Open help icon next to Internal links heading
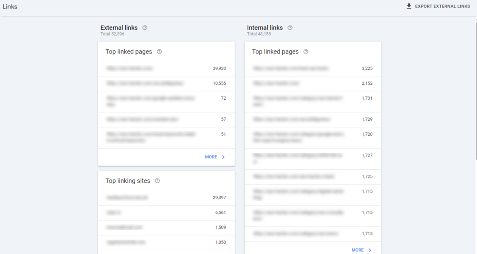This screenshot has height=254, width=477. (290, 27)
